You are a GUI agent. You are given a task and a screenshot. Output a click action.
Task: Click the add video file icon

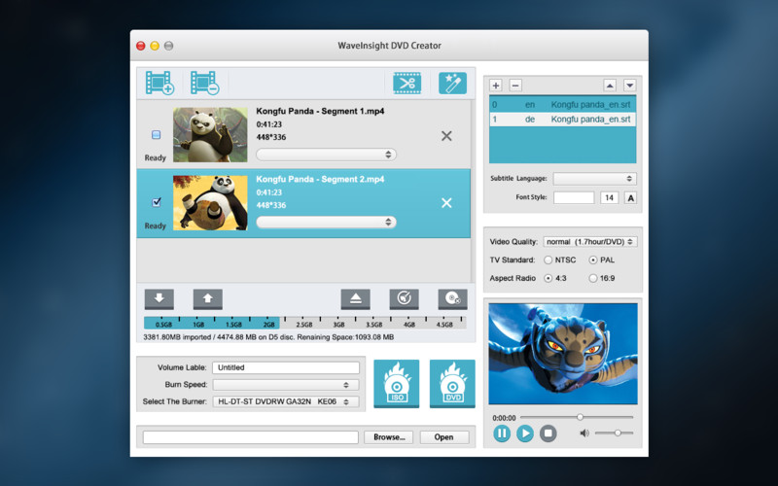[159, 84]
